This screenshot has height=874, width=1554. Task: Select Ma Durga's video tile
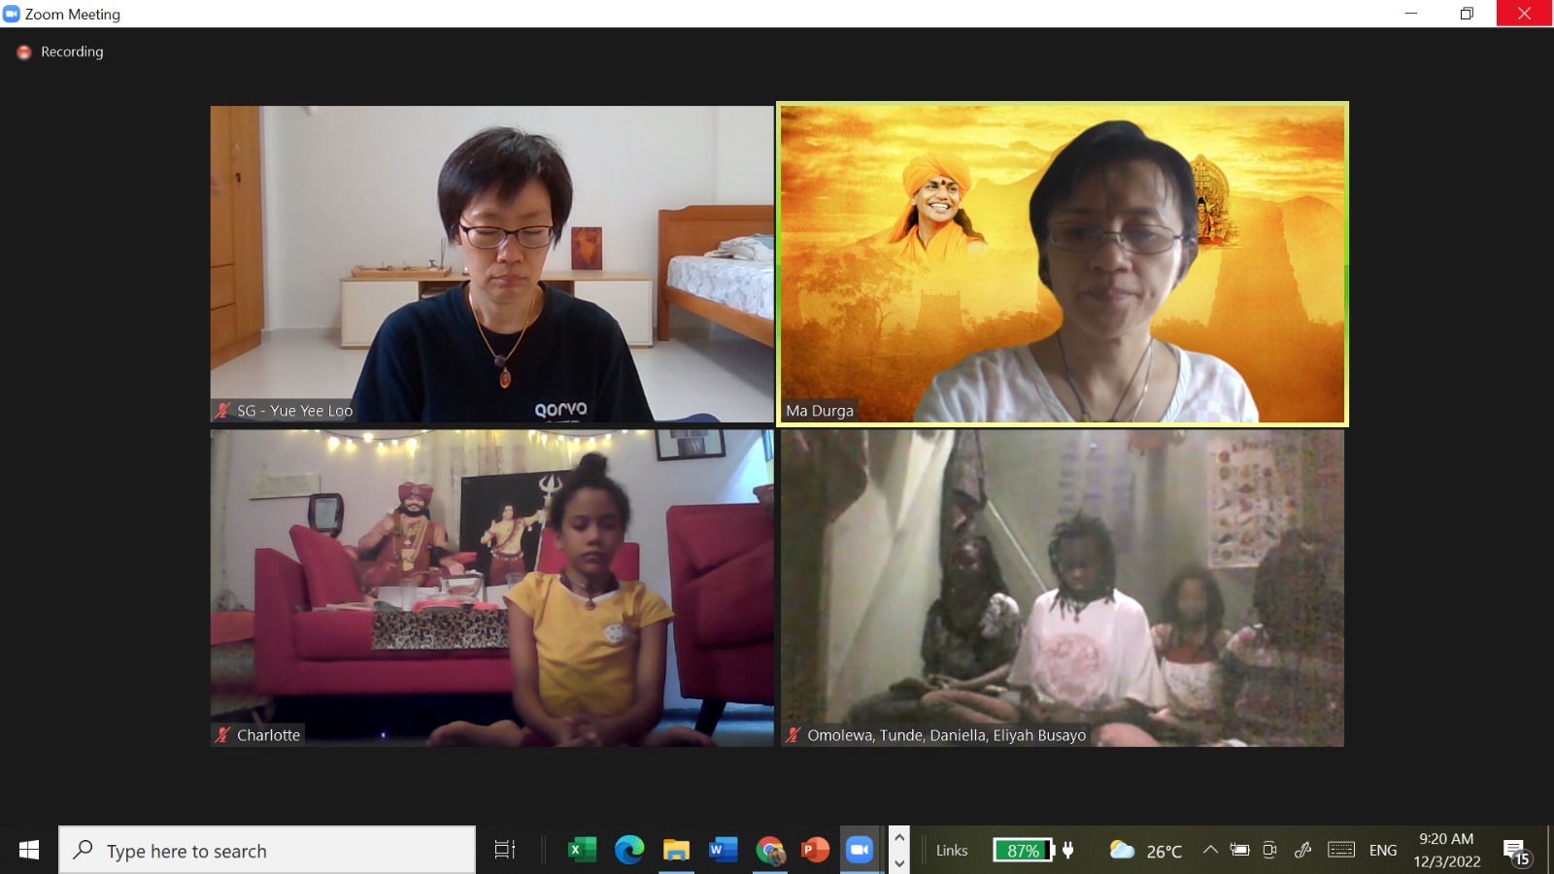[x=1063, y=264]
